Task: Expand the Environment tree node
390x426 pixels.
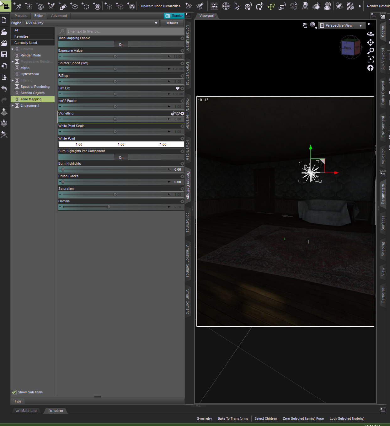Action: pyautogui.click(x=13, y=105)
